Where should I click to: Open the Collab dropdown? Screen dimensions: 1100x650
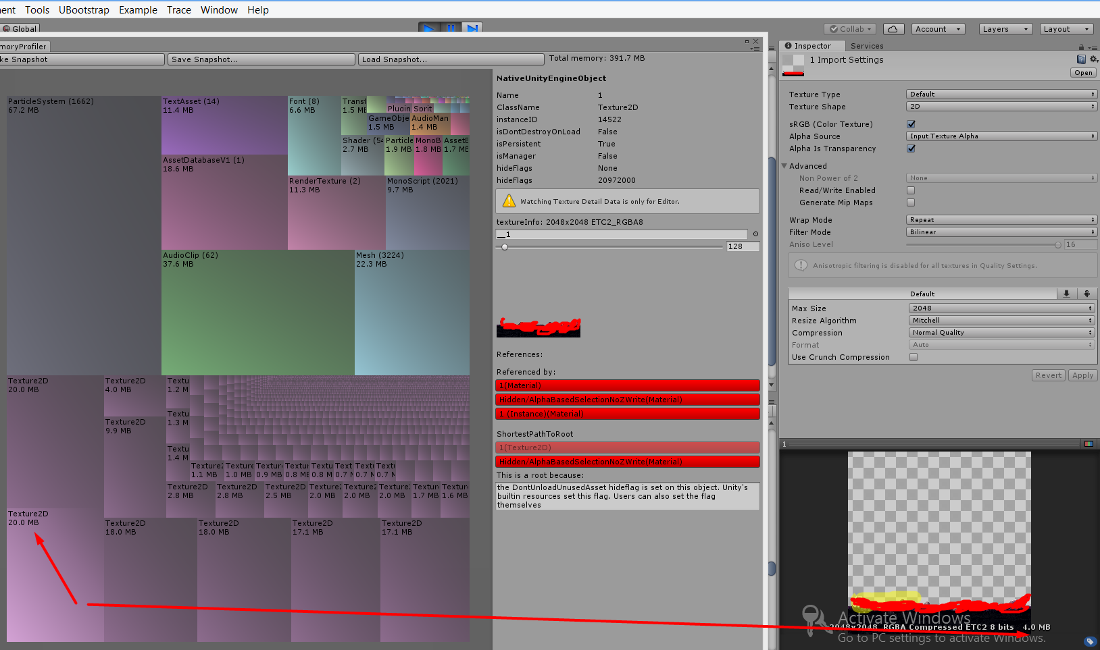[850, 29]
